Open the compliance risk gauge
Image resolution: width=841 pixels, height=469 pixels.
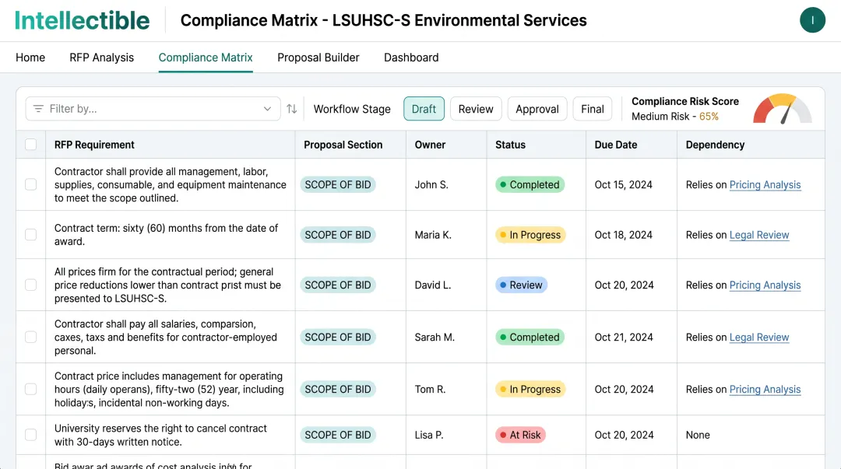(783, 109)
